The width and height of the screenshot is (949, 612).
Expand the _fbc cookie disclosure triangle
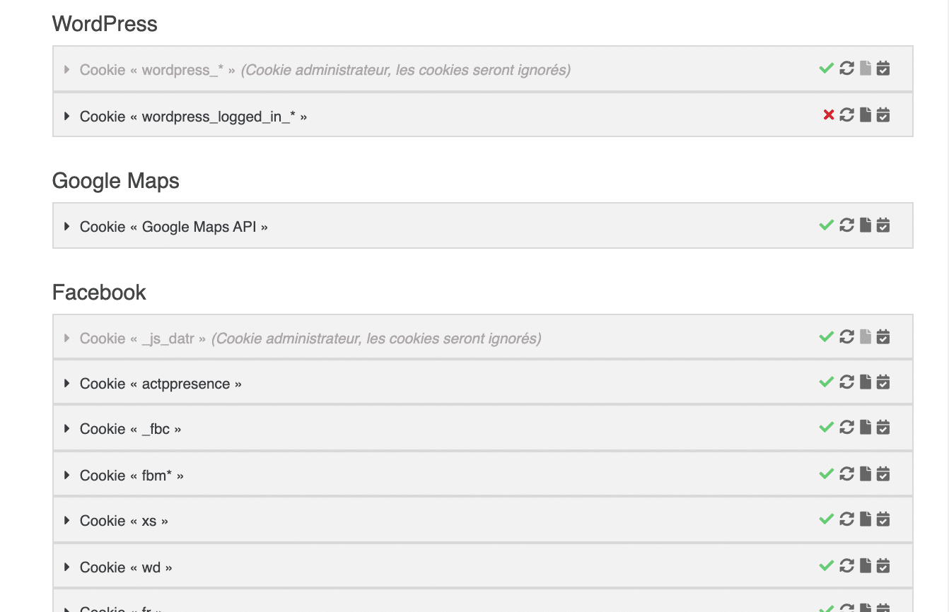click(x=67, y=428)
